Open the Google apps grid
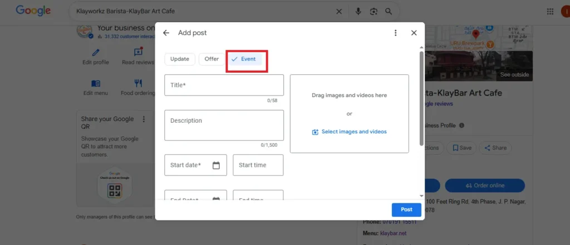The height and width of the screenshot is (245, 570). 550,12
